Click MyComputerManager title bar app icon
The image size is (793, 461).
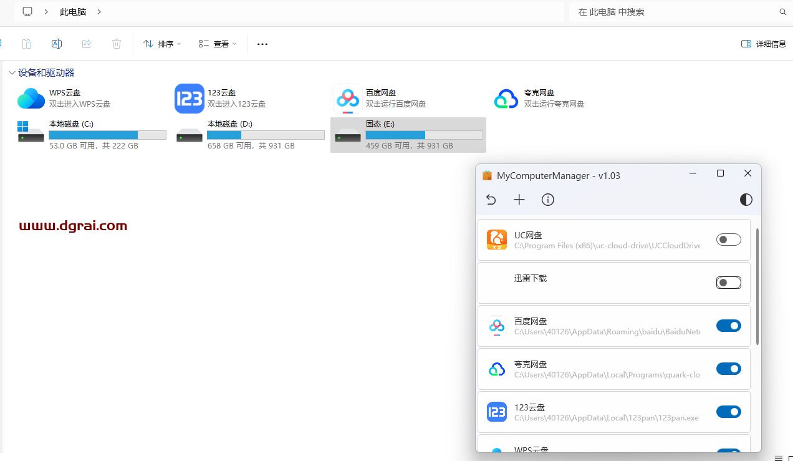coord(488,176)
